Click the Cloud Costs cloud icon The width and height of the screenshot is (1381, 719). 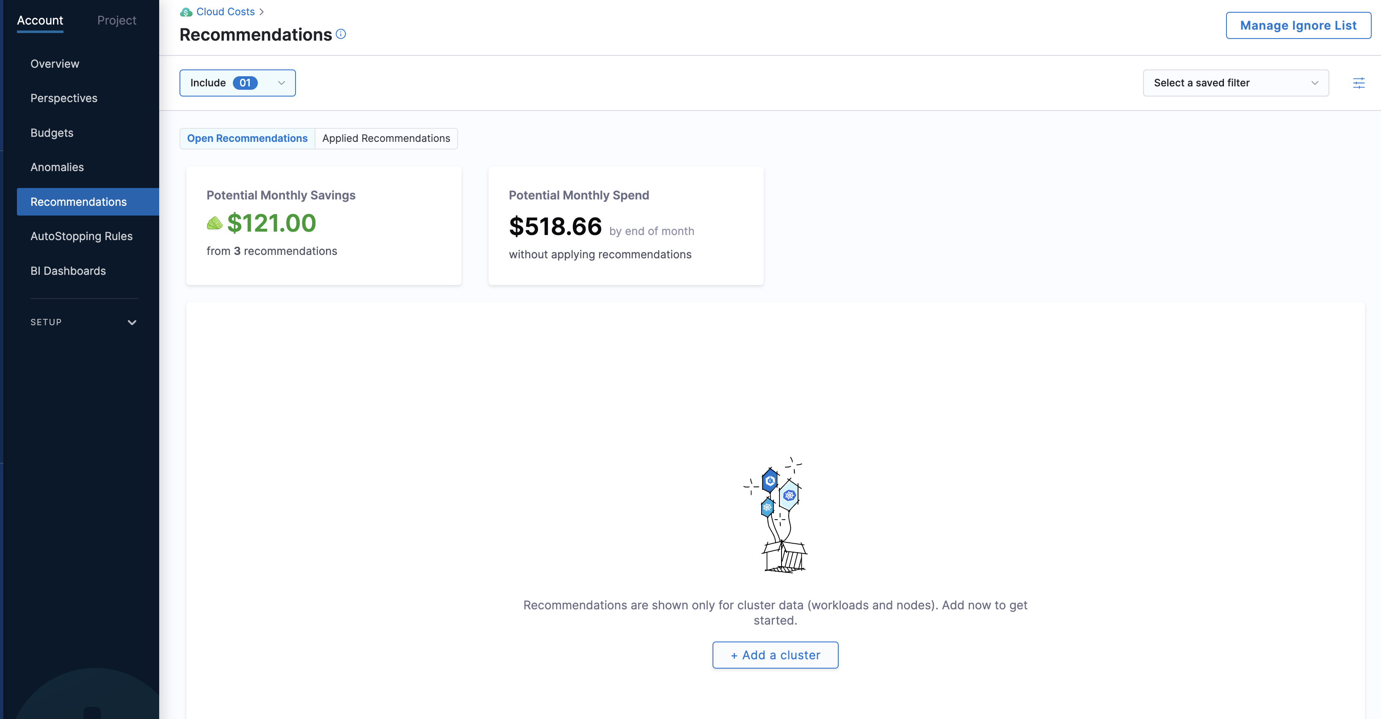(x=186, y=12)
